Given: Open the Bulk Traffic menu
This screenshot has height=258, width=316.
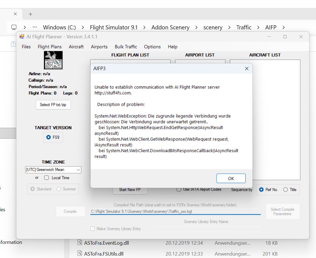Looking at the screenshot, I should pyautogui.click(x=126, y=47).
